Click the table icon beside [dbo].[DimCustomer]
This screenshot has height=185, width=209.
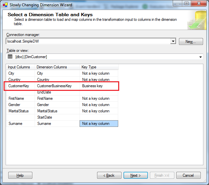10,57
